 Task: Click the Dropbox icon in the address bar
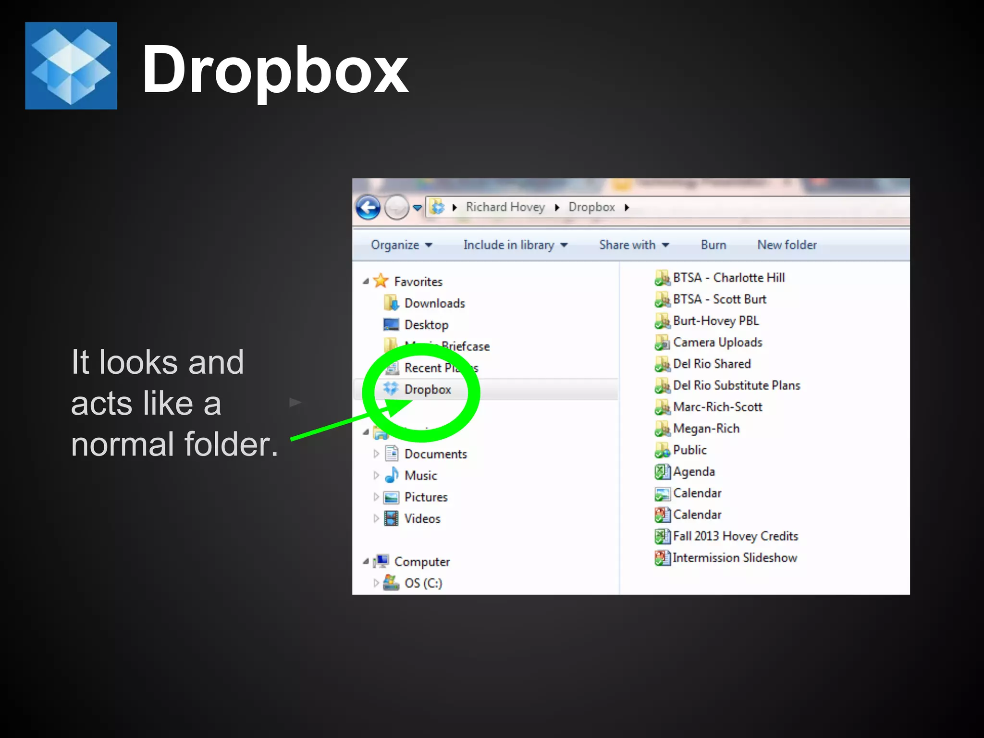click(437, 207)
